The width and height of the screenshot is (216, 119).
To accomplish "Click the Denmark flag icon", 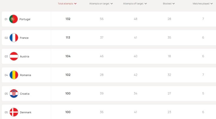I will click(14, 112).
